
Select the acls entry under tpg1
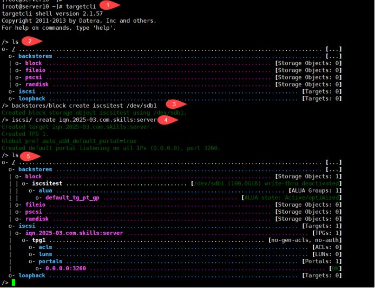[x=45, y=247]
